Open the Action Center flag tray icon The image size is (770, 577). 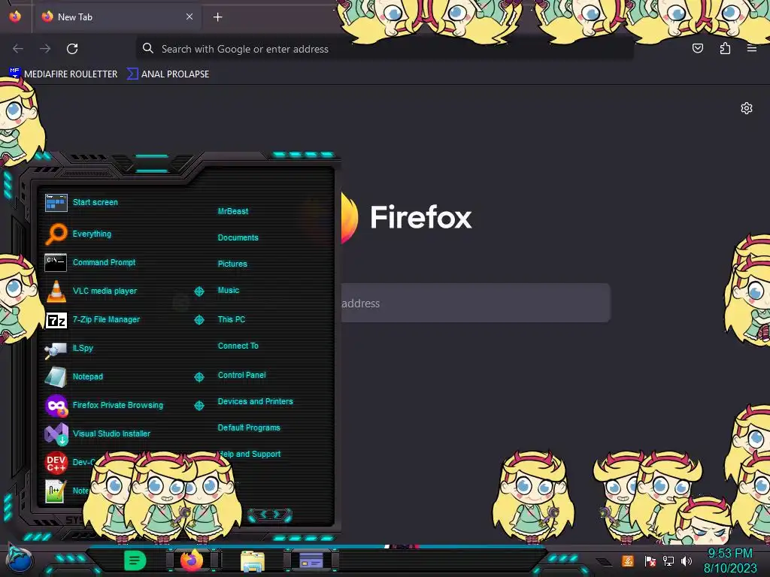pyautogui.click(x=650, y=560)
